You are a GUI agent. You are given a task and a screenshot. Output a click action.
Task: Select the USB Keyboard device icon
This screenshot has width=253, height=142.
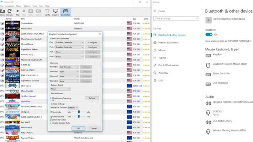(208, 84)
